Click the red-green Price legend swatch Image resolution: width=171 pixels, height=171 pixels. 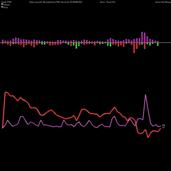coord(2,7)
